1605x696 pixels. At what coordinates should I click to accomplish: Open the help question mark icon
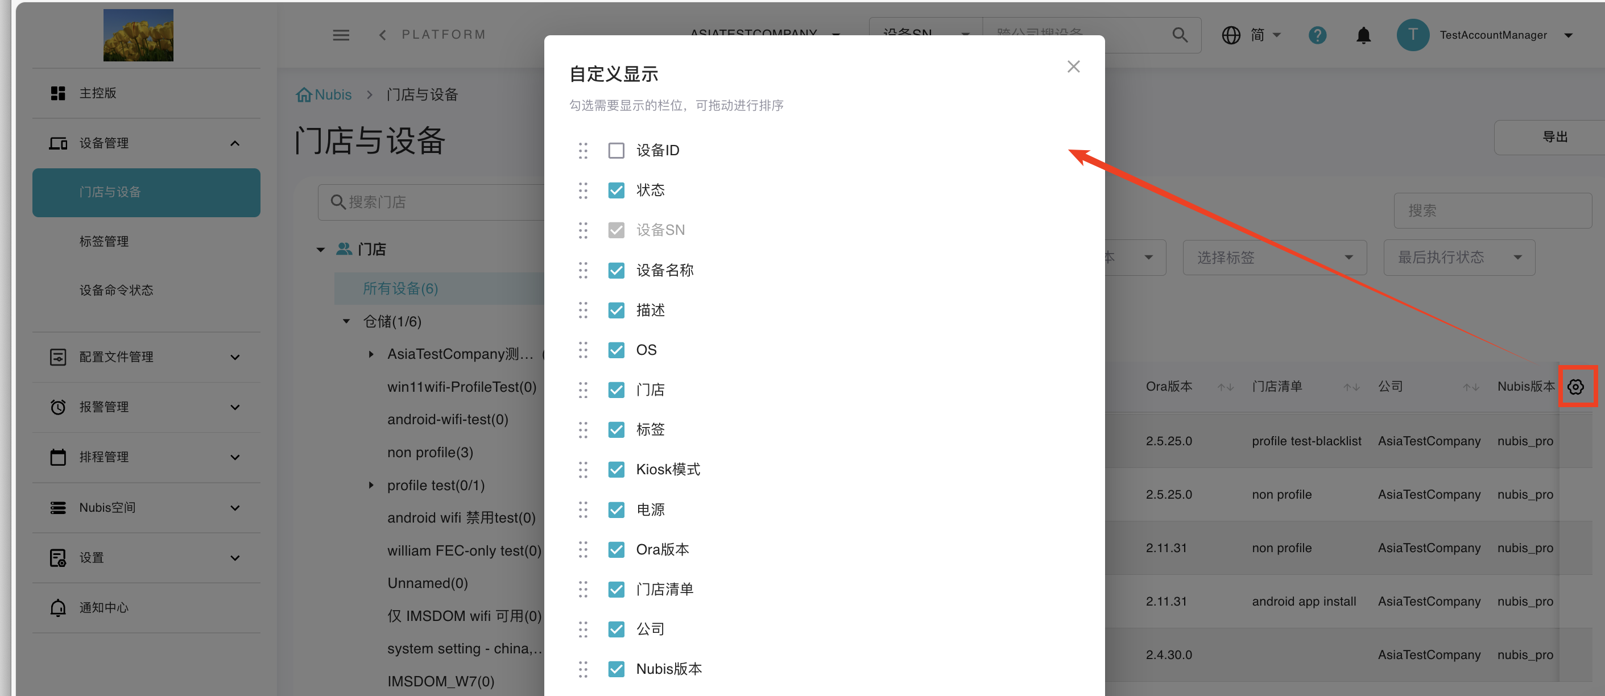(1317, 35)
